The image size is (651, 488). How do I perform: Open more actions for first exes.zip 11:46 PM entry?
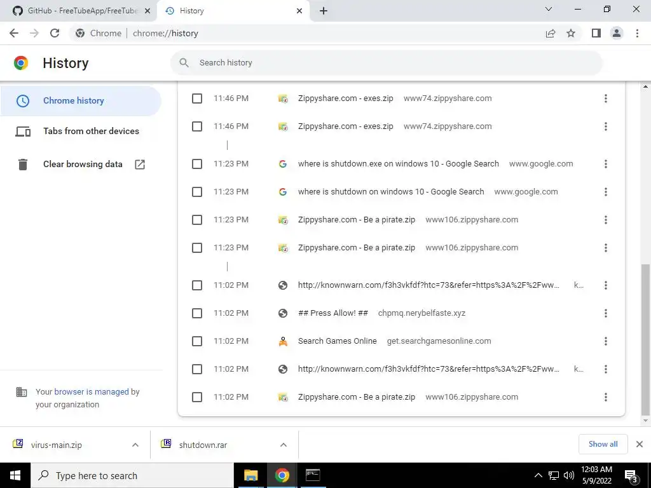606,98
